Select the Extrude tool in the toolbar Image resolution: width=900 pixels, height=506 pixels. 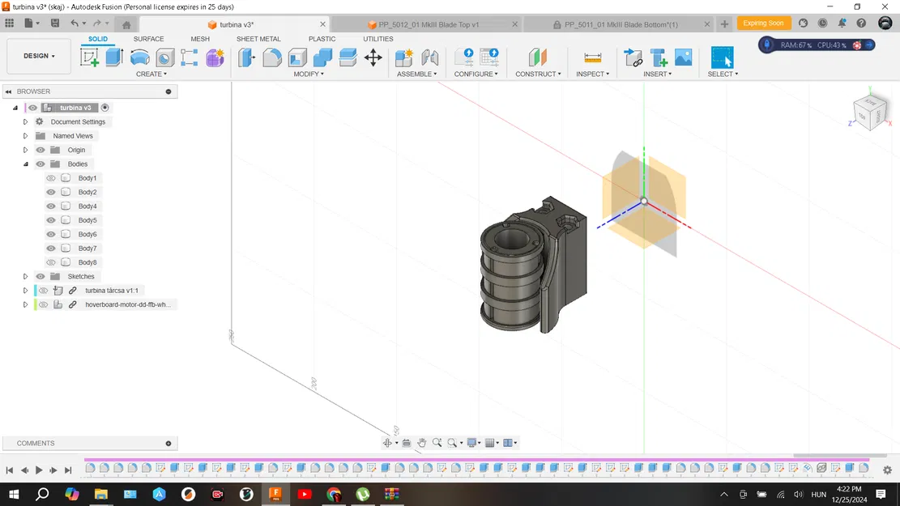(114, 57)
